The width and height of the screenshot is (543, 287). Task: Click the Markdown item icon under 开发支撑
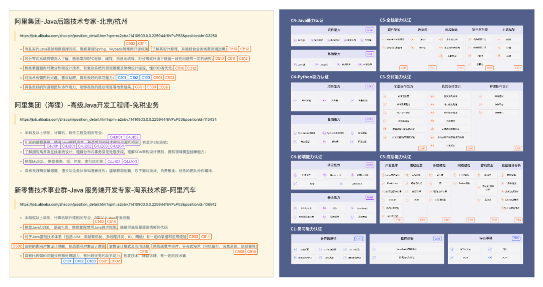(384, 183)
